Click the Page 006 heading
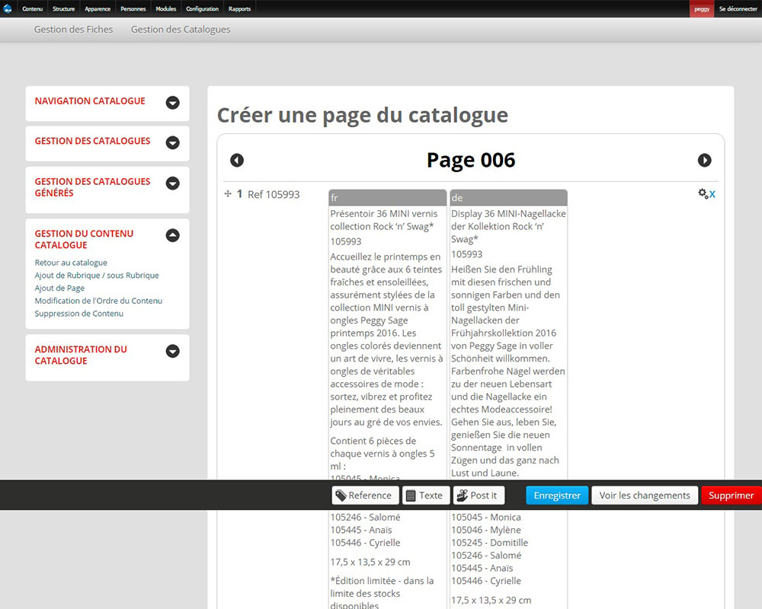 pos(471,161)
